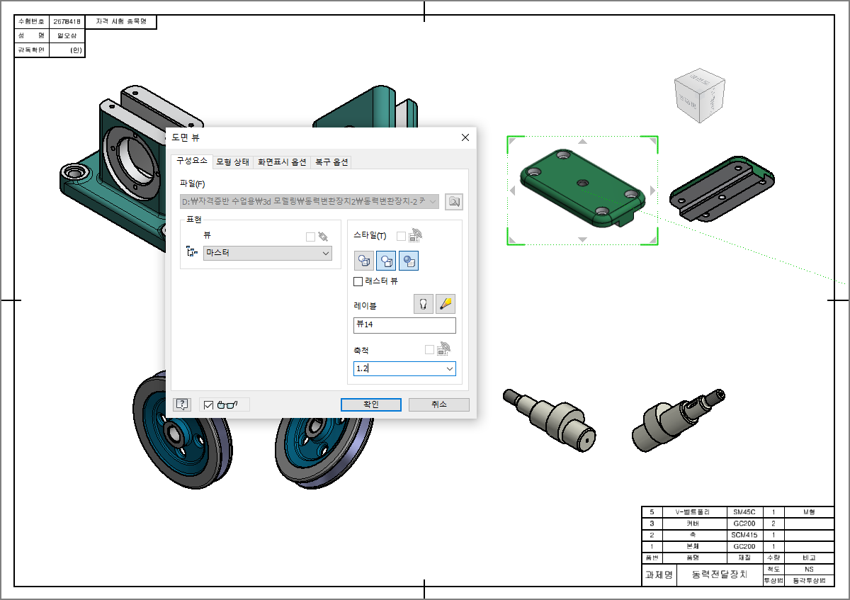Toggle label visibility light bulb icon

424,305
